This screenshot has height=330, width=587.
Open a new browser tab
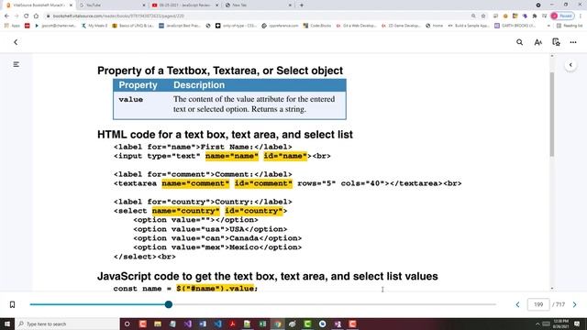[302, 5]
